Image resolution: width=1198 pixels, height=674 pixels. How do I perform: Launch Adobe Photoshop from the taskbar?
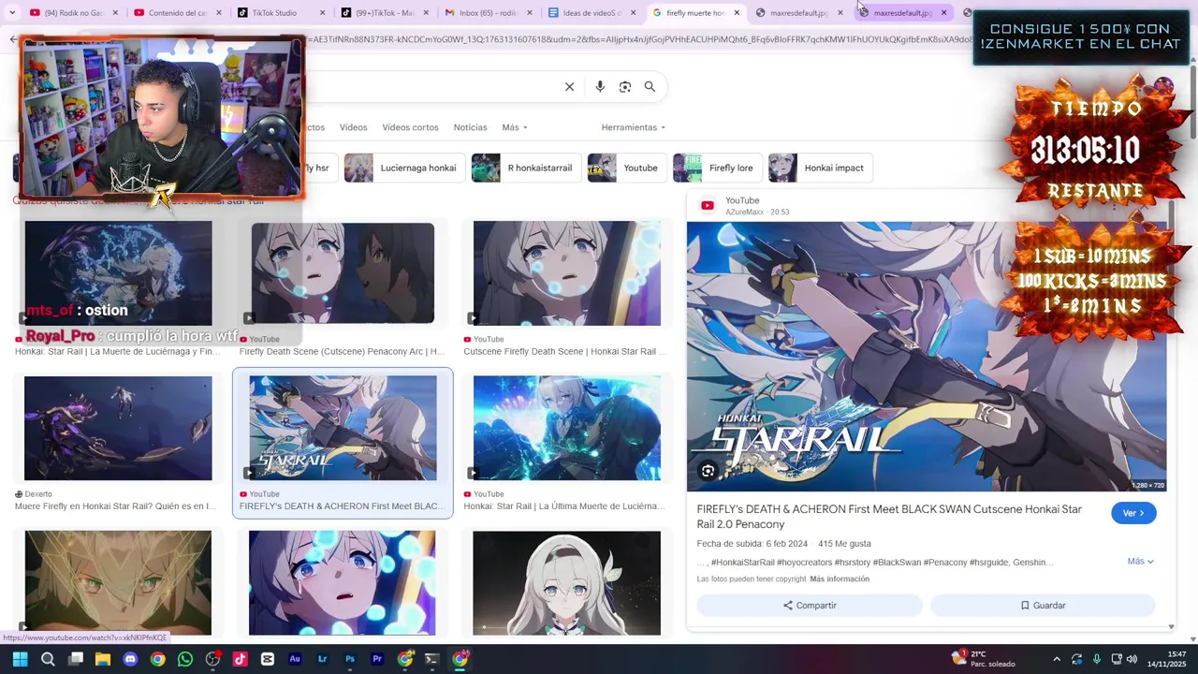[x=350, y=659]
